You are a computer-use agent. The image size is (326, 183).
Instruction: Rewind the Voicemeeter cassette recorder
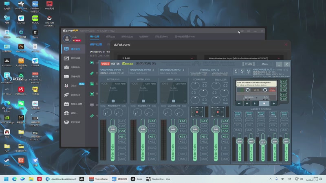click(239, 103)
